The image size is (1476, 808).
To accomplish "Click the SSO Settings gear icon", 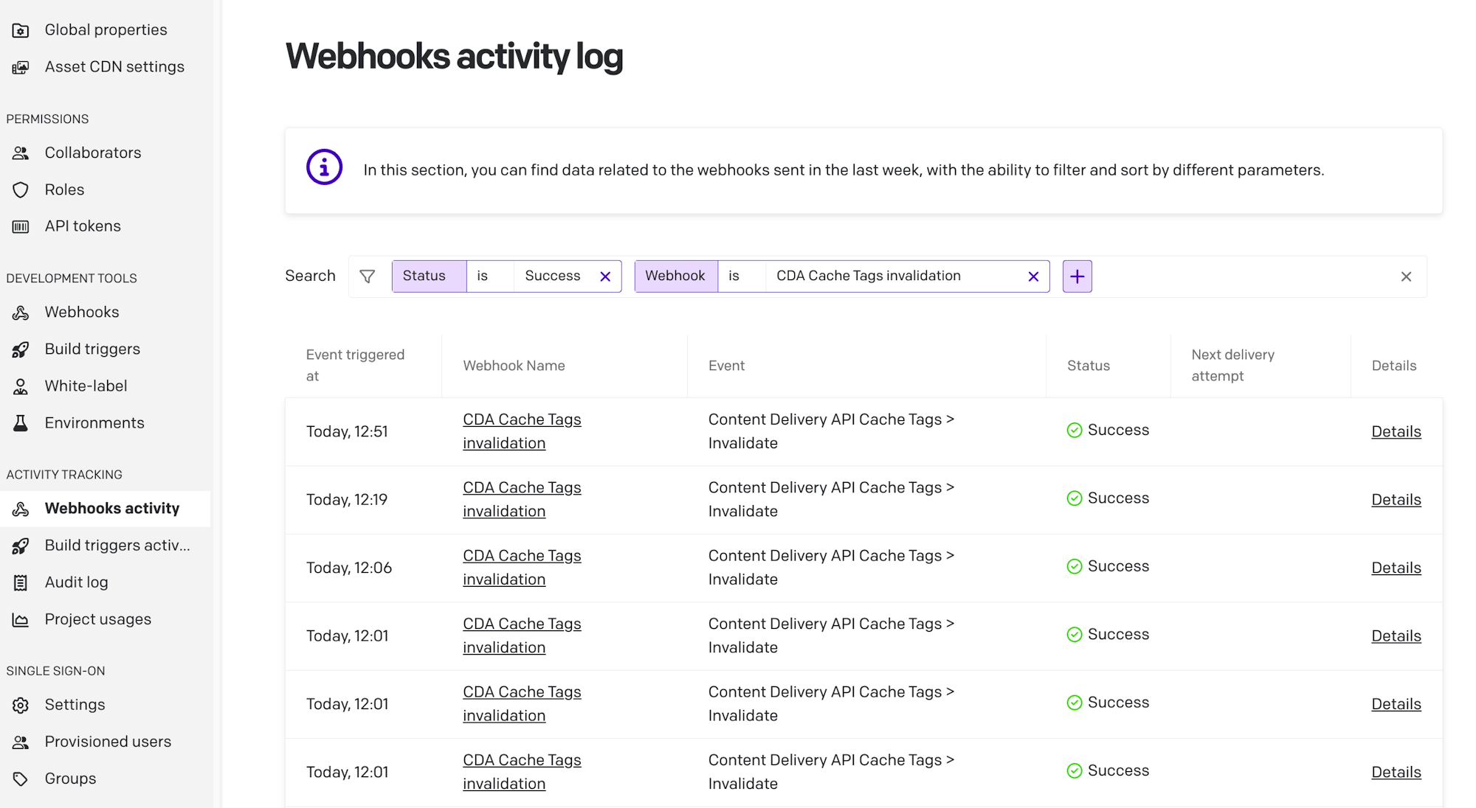I will (x=21, y=706).
